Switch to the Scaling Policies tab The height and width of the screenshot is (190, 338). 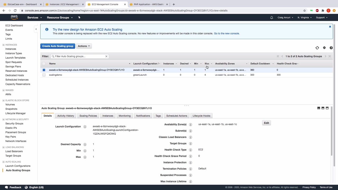point(88,116)
